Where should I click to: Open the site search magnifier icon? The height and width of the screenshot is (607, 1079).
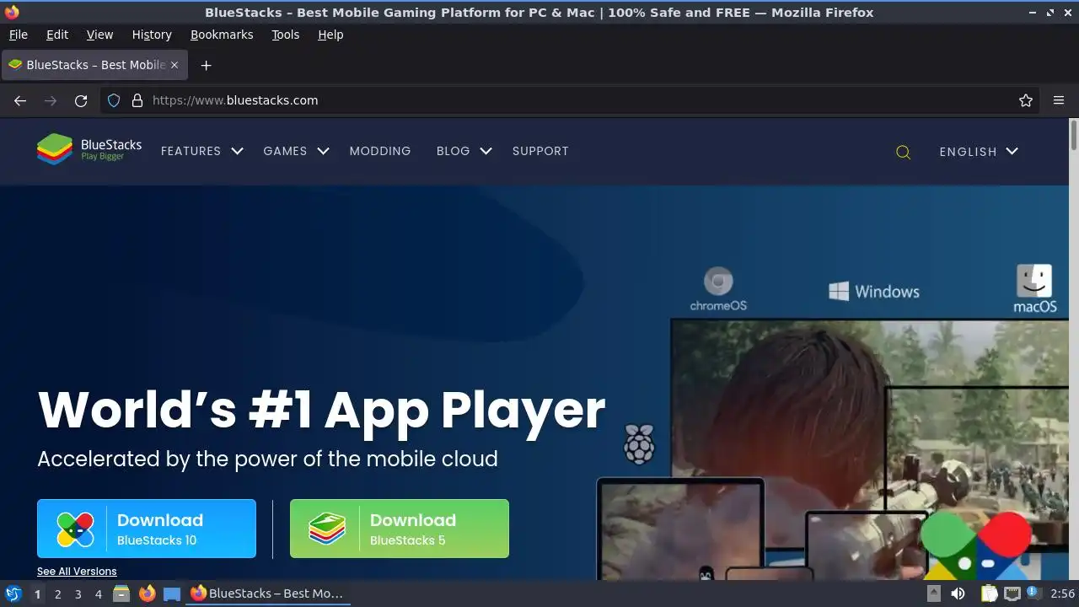[903, 153]
